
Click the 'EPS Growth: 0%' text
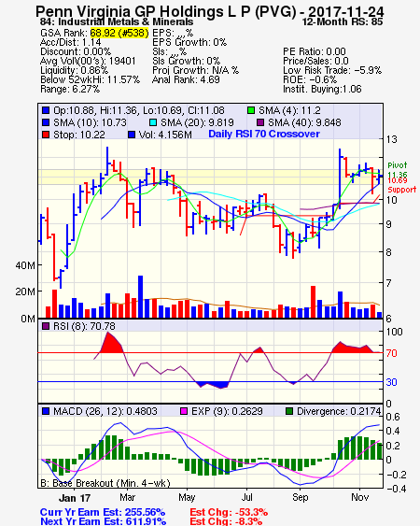coord(189,42)
